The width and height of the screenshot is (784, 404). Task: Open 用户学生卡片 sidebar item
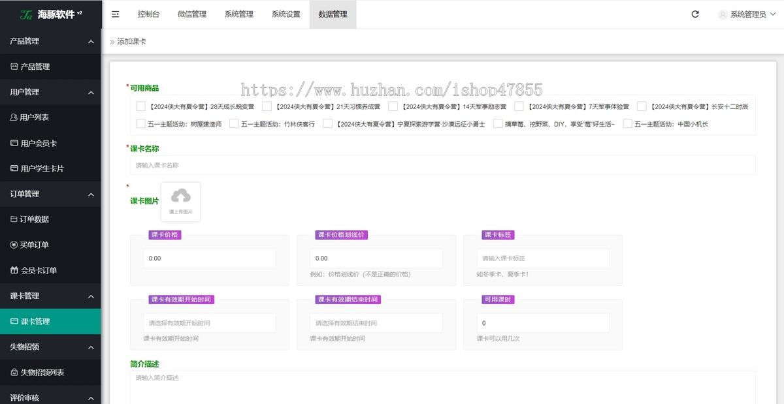pos(50,168)
